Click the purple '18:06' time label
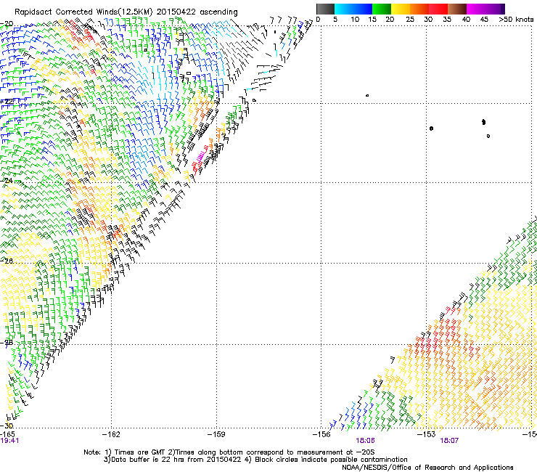The image size is (537, 472). [x=365, y=441]
